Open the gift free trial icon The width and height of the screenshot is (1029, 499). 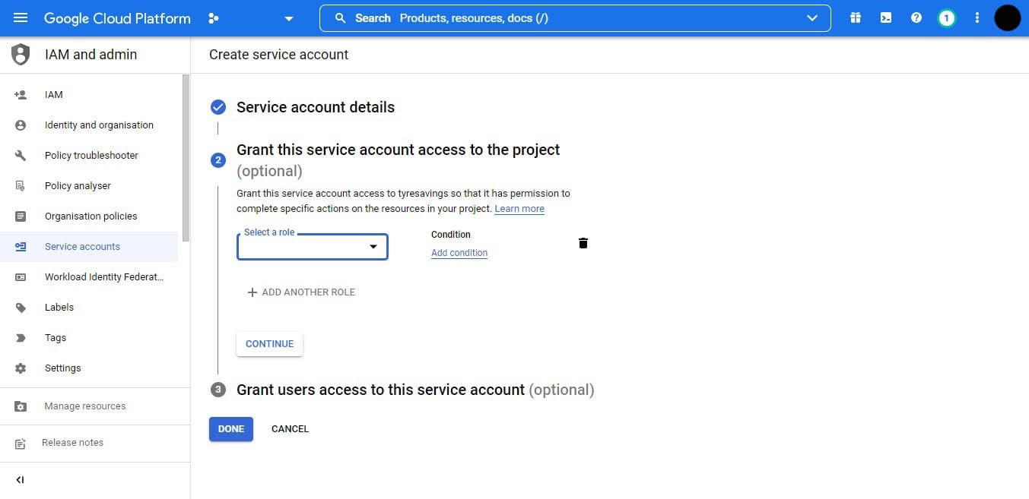pyautogui.click(x=856, y=18)
